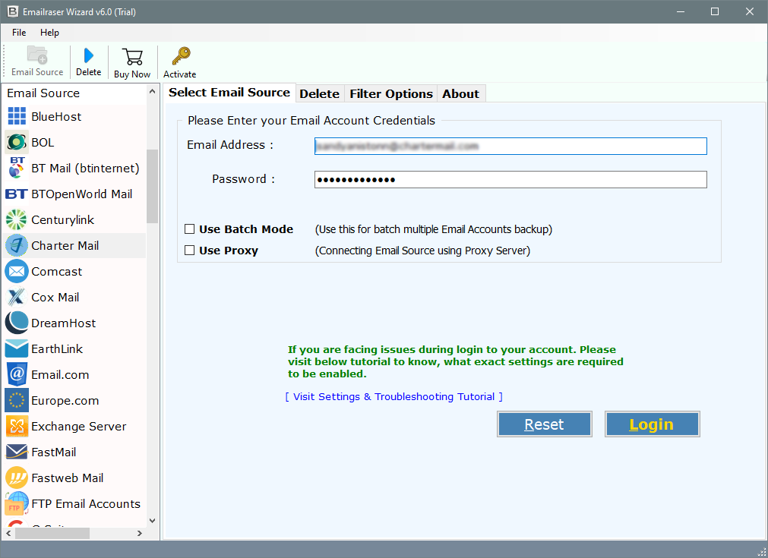Click the horizontal scroll right arrow
Screen dimensions: 768x558
[x=140, y=533]
